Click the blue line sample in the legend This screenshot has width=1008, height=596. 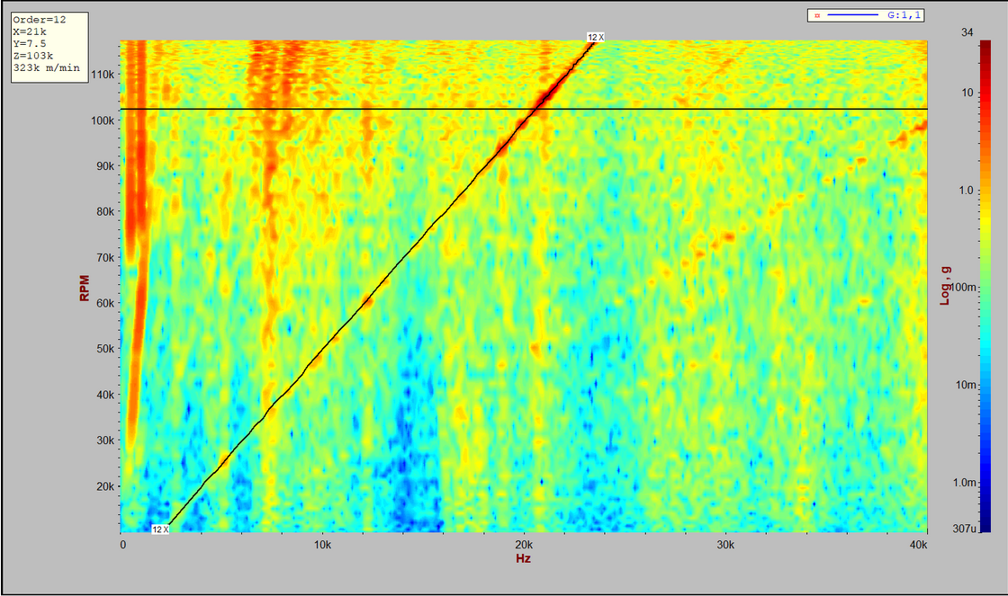pyautogui.click(x=852, y=15)
